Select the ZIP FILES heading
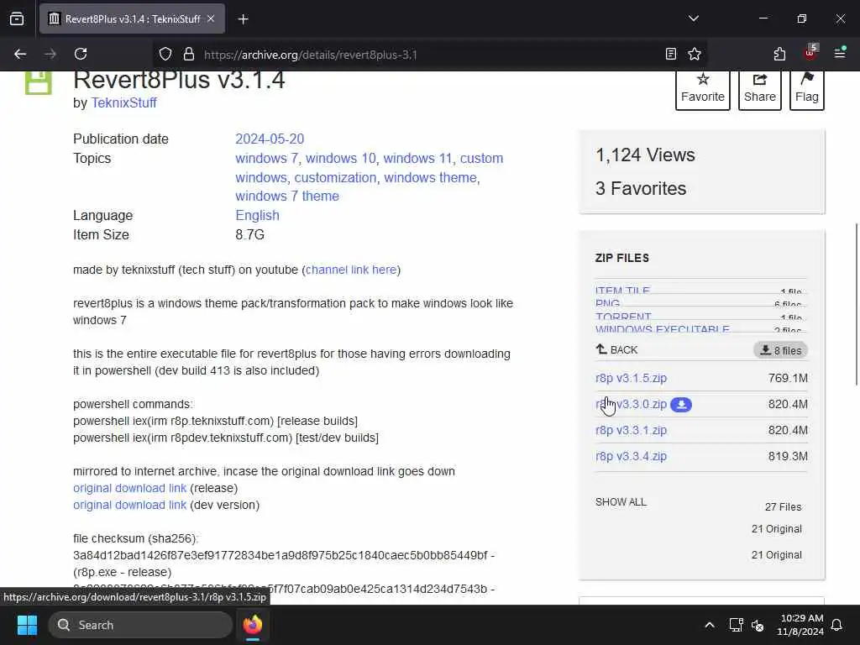 622,258
